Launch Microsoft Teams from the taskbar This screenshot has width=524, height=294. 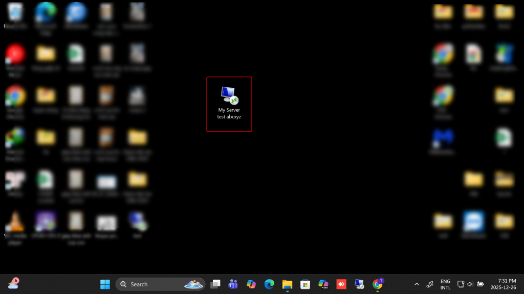(x=233, y=284)
